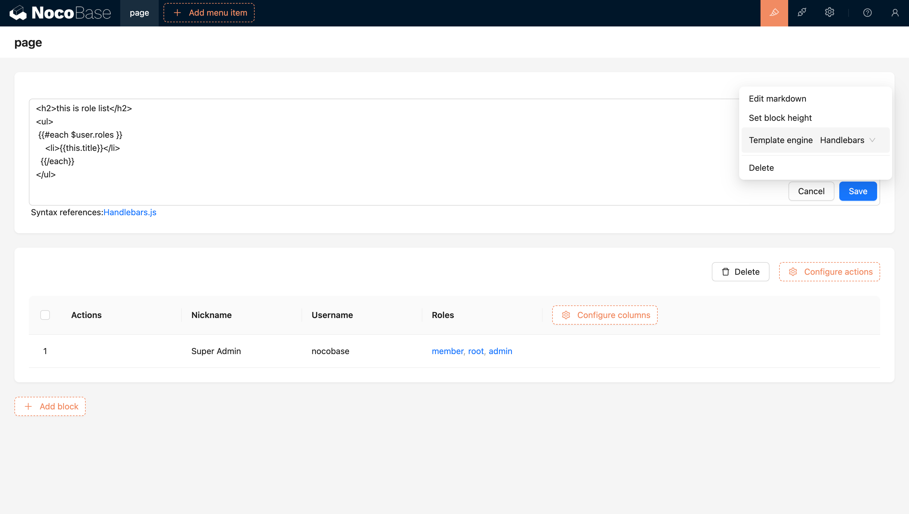The height and width of the screenshot is (514, 909).
Task: Click the gear icon in Configure actions
Action: (793, 272)
